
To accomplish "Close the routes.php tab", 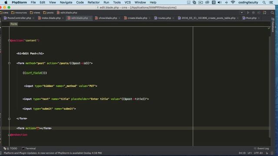I will (173, 18).
